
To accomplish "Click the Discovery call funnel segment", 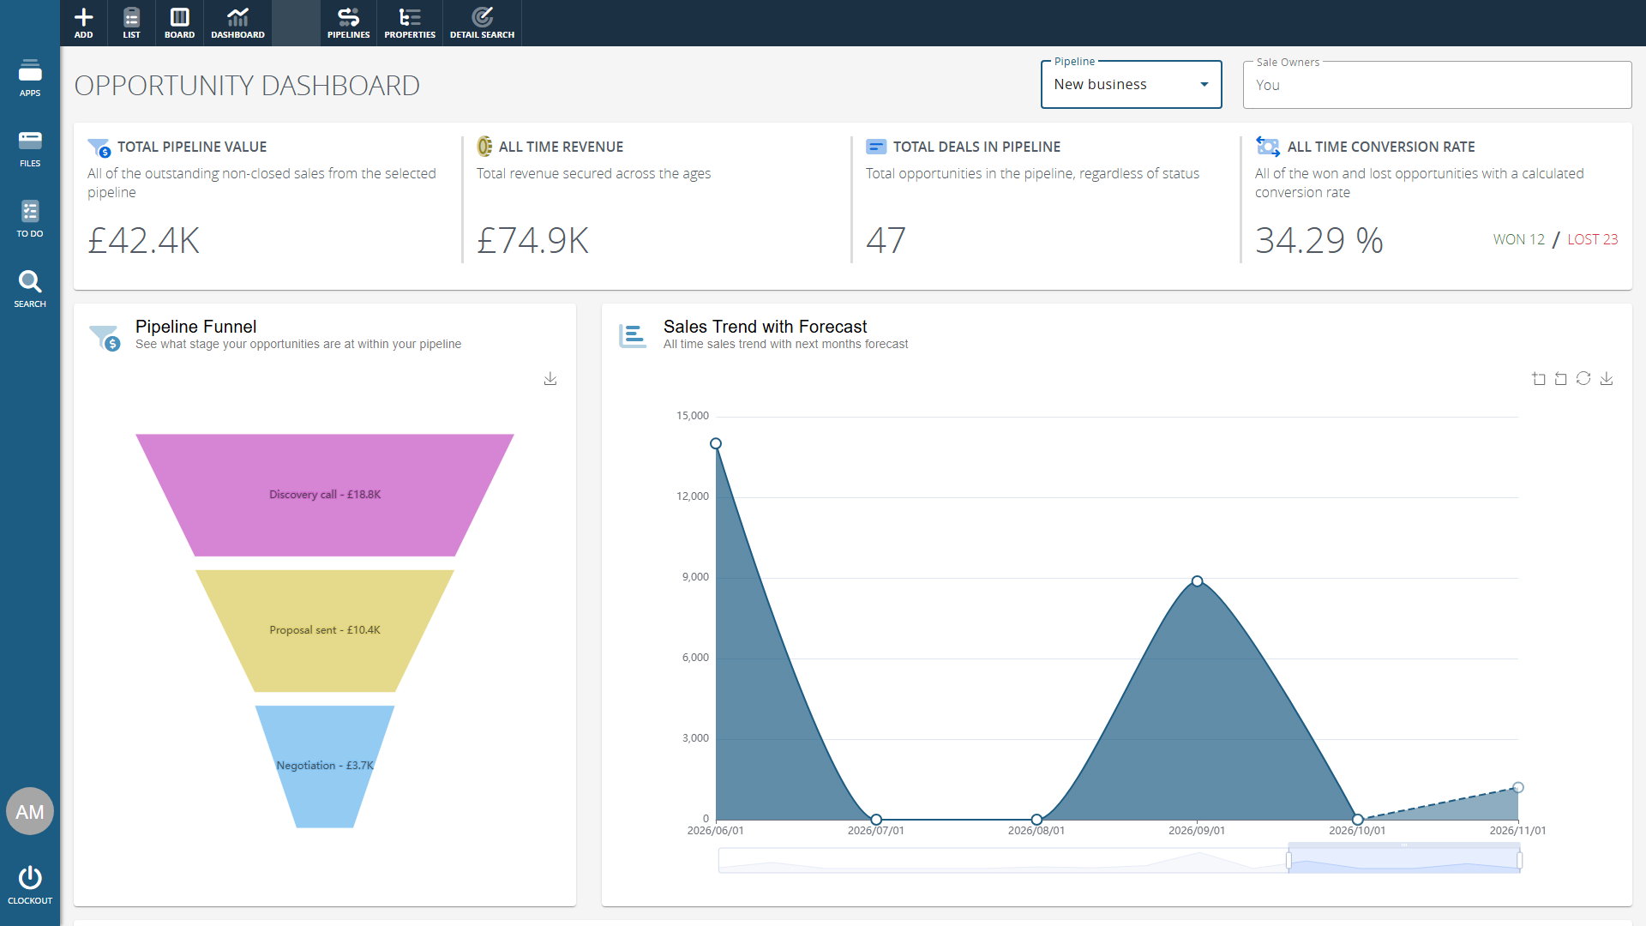I will tap(325, 495).
